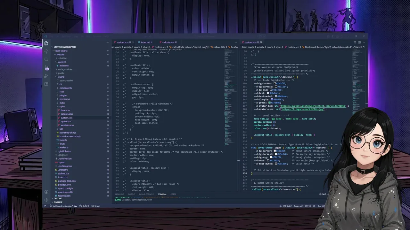Collapse the UNTITLED (WORKSPACE) section
Viewport: 410px width, 230px height.
tap(64, 47)
